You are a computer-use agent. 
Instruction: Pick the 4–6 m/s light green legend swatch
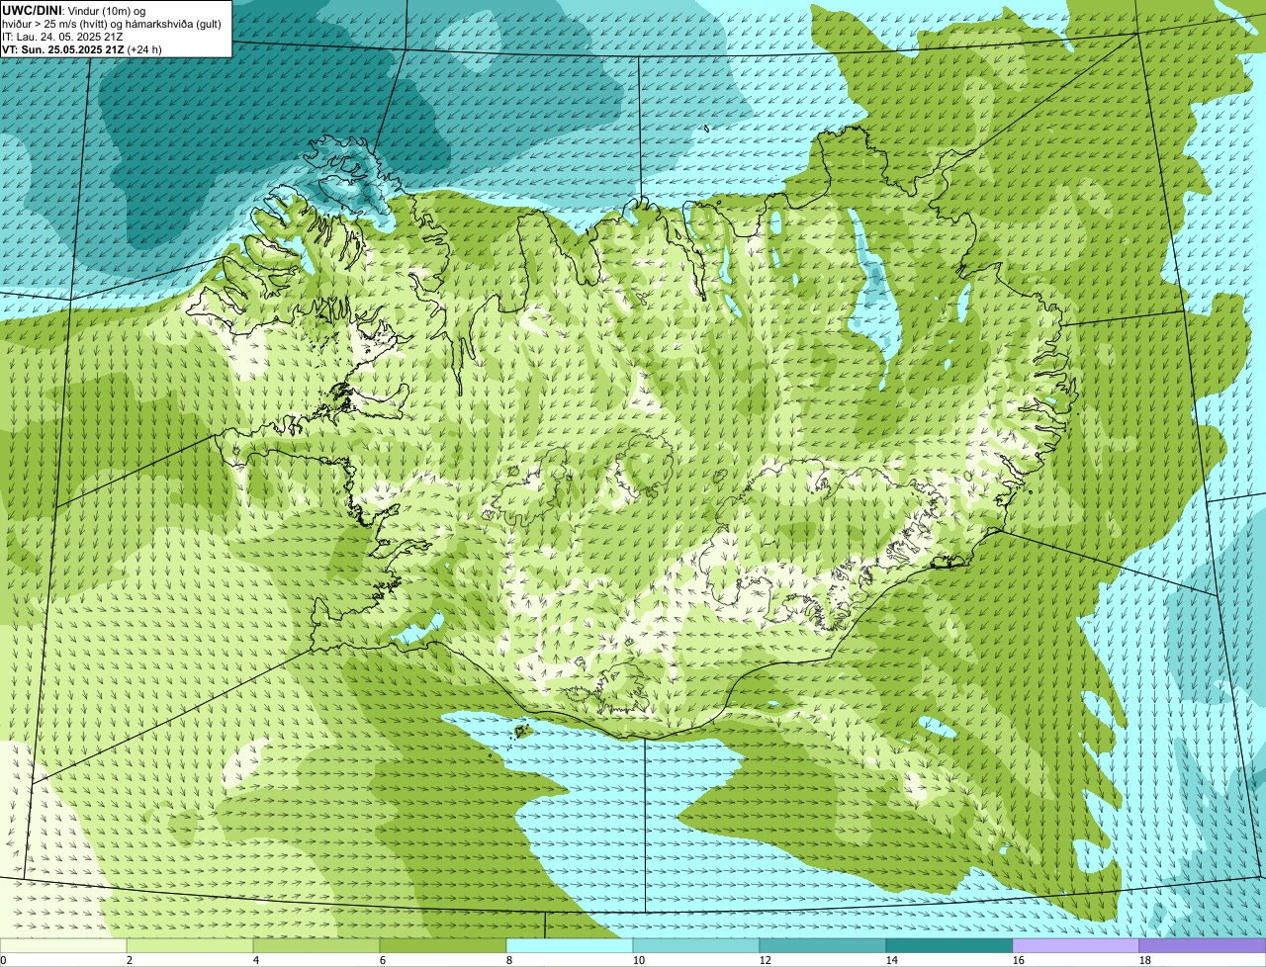[x=316, y=945]
